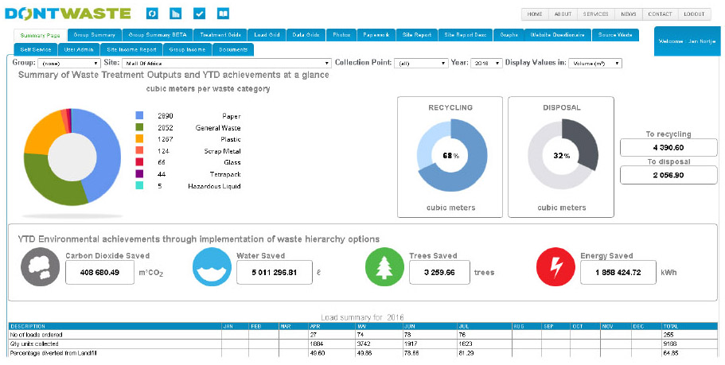Open the Site Income Report tab
This screenshot has height=365, width=725.
(133, 49)
